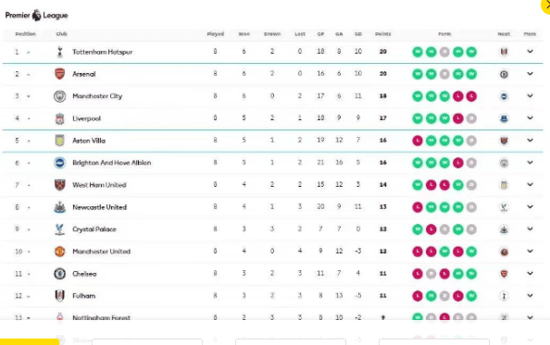Screen dimensions: 550x345
Task: Click the Aston Villa club badge
Action: click(59, 141)
